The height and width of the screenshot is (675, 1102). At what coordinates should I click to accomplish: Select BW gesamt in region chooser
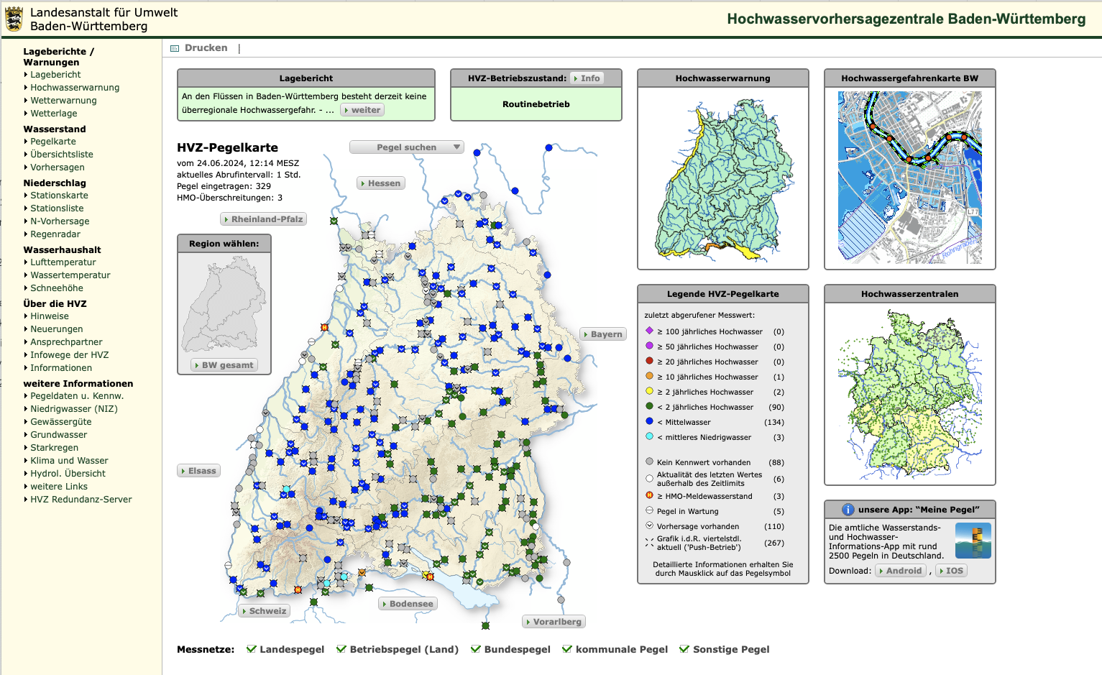[224, 365]
